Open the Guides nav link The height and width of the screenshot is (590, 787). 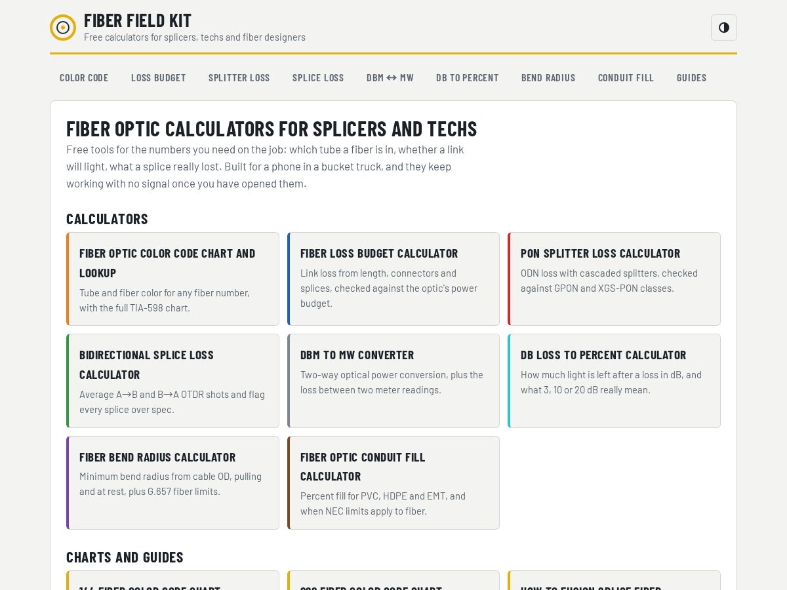click(x=692, y=77)
